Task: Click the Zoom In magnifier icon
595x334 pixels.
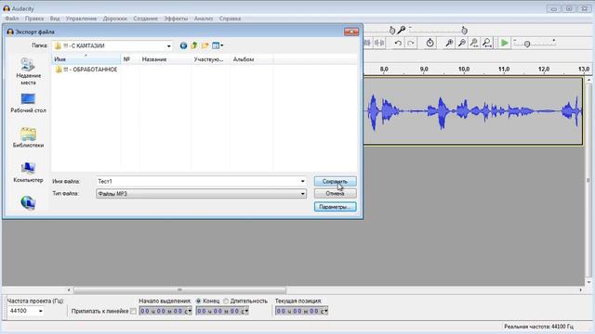Action: 449,43
